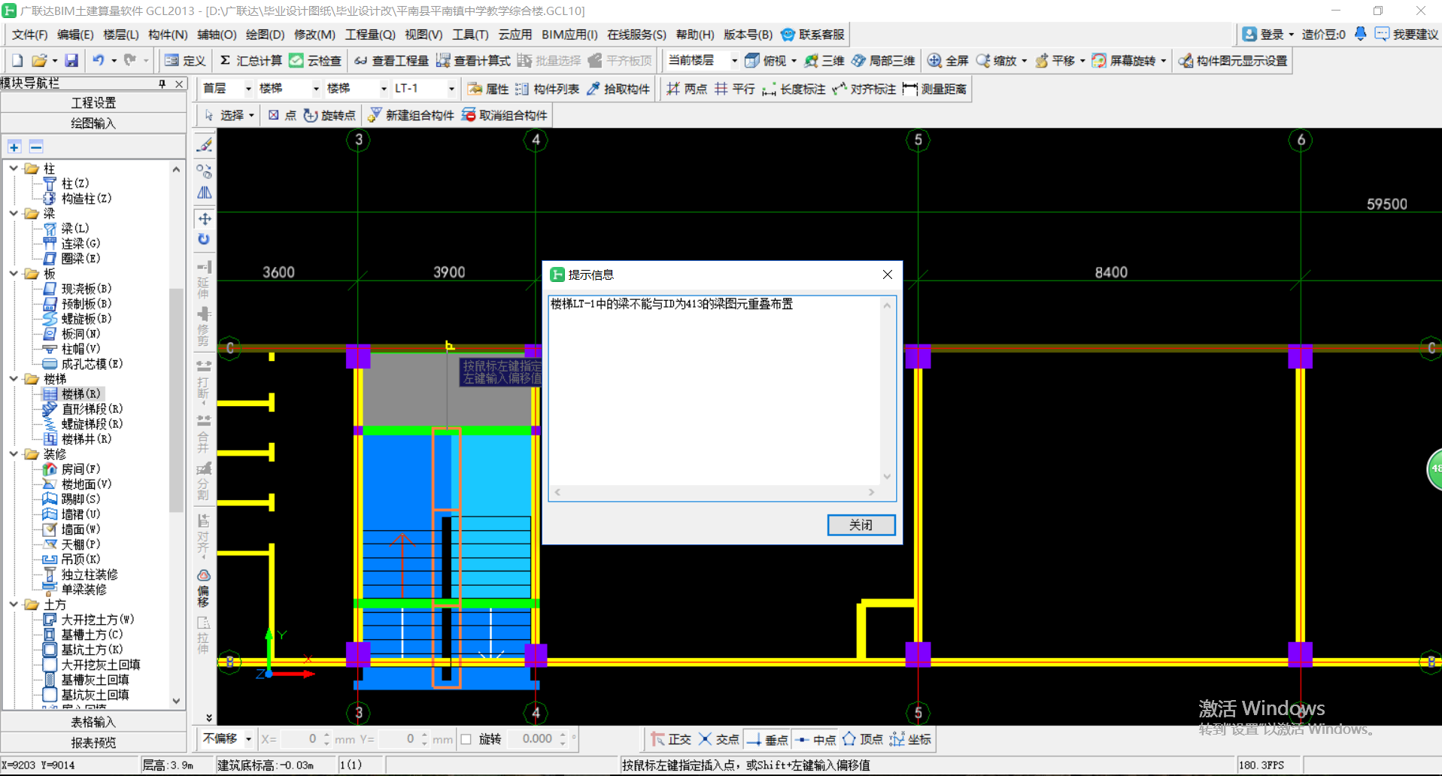Open 局部三维 partial 3D view
Screen dimensions: 1442x776
pyautogui.click(x=883, y=61)
